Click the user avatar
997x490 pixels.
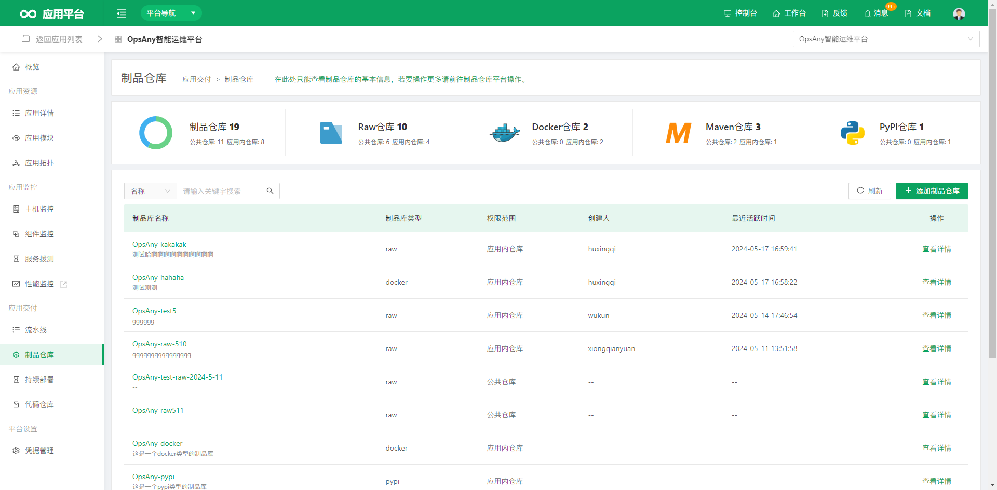(x=959, y=13)
